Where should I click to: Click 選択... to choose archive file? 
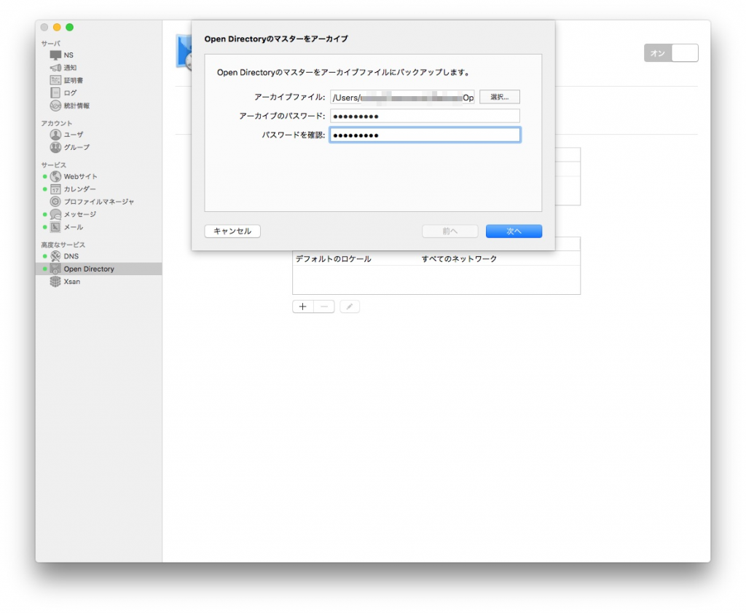pyautogui.click(x=500, y=97)
